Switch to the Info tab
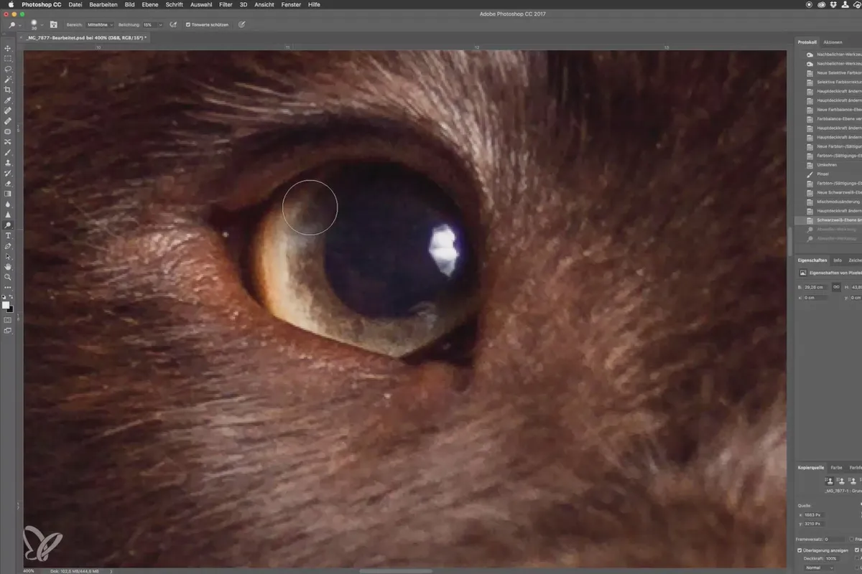 click(x=838, y=260)
